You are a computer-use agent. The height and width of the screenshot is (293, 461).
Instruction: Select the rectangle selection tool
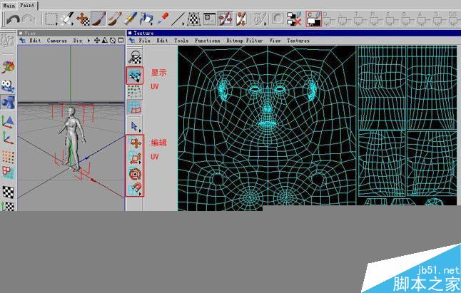tap(51, 19)
